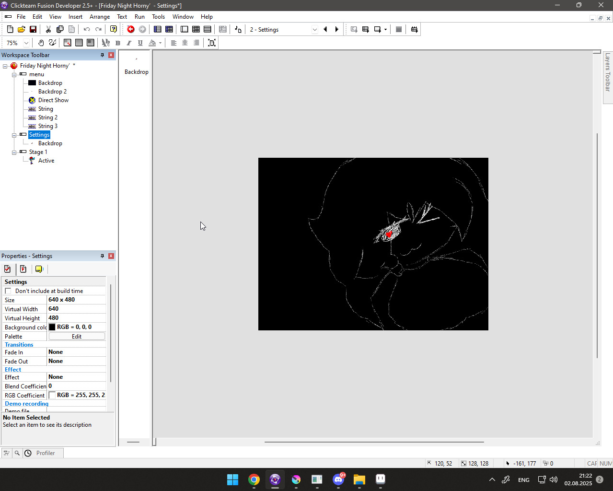
Task: Click the Palette Edit button
Action: (77, 337)
